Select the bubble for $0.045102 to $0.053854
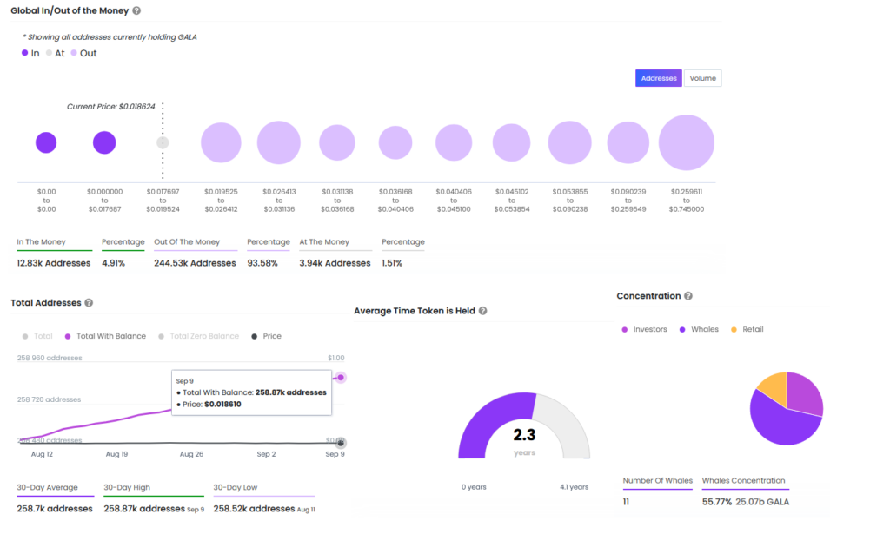 511,142
